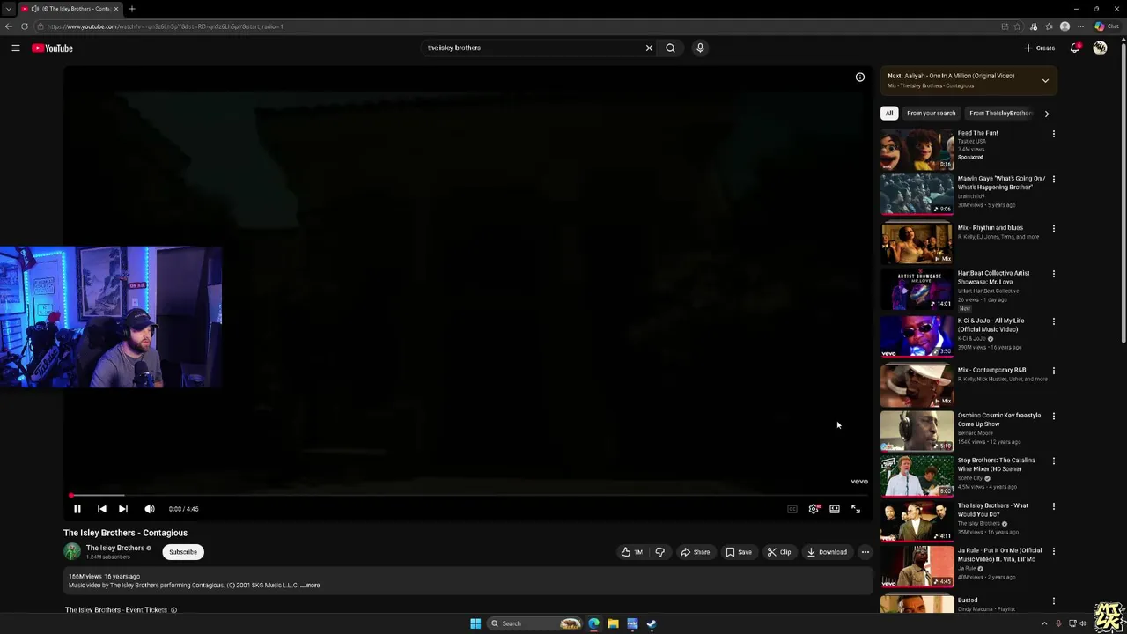
Task: Open options for 'Mix - Rhythm and blues'
Action: click(1054, 229)
